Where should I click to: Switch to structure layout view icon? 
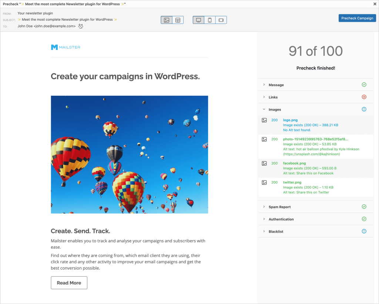pyautogui.click(x=178, y=20)
